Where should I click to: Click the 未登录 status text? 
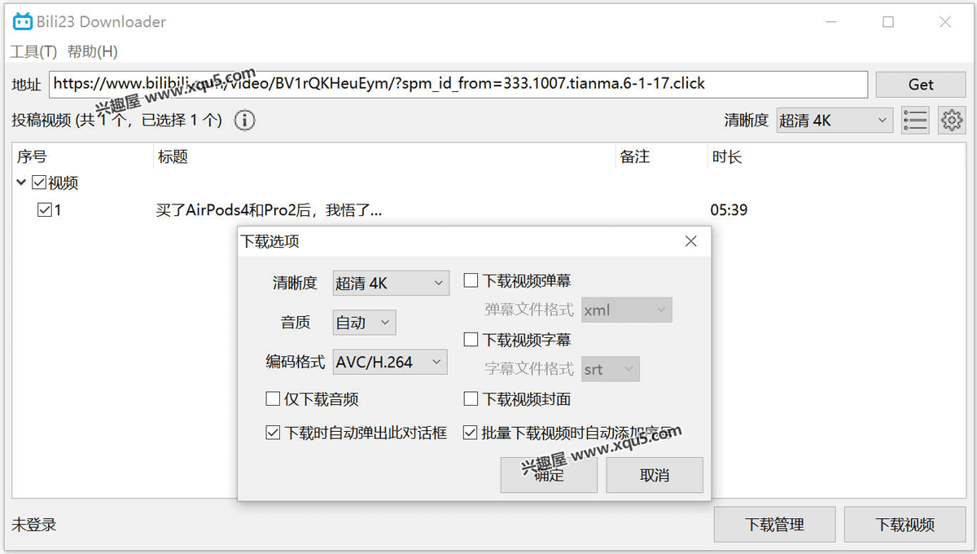point(34,525)
